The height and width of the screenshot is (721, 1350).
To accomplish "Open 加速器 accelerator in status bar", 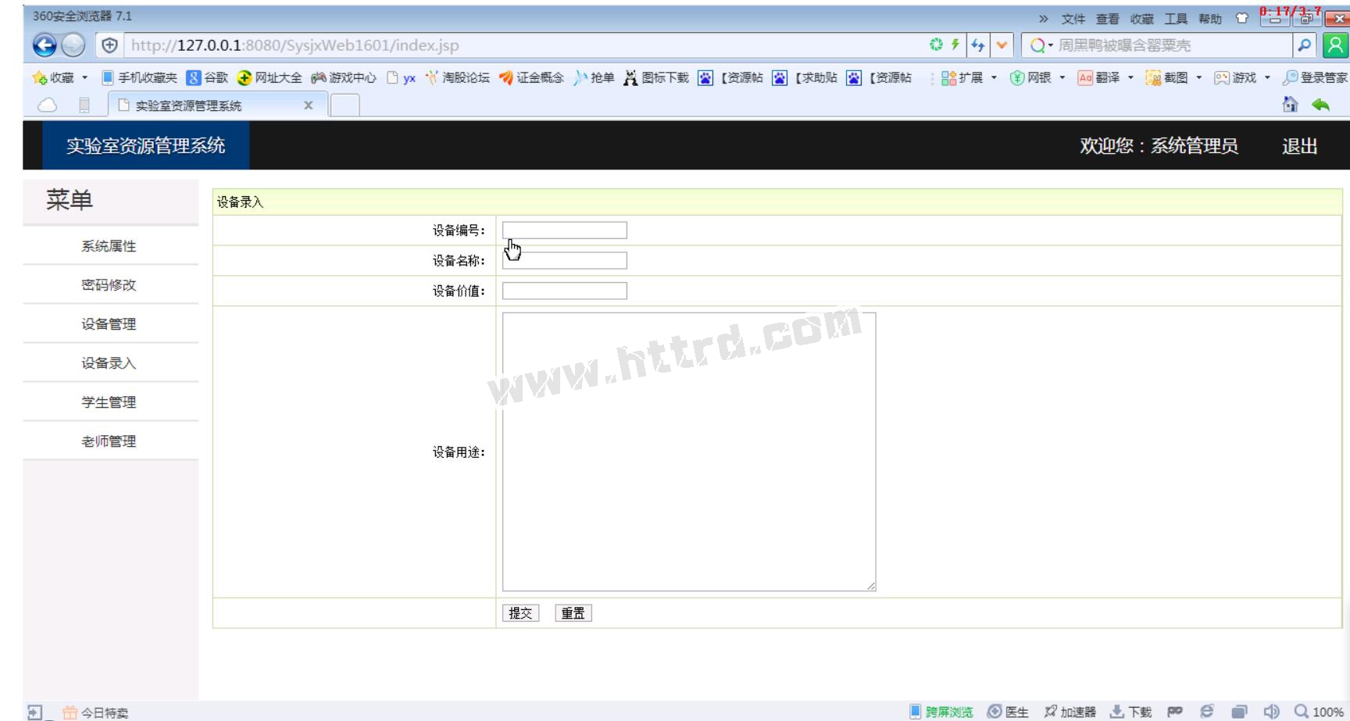I will coord(1070,712).
